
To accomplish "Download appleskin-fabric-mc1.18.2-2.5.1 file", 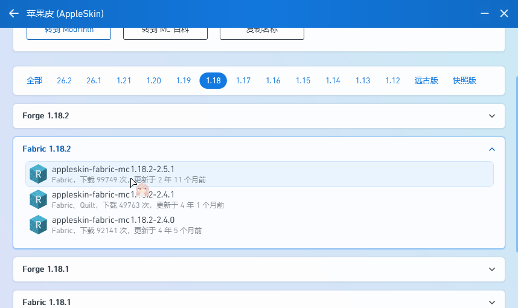I will tap(260, 174).
